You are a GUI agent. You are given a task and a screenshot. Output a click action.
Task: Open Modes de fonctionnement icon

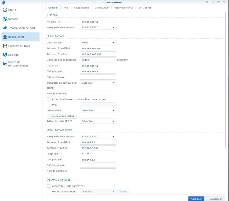[5, 64]
